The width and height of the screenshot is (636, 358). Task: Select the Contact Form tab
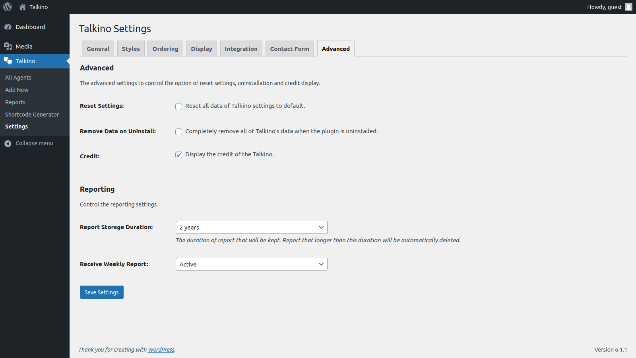pos(290,49)
